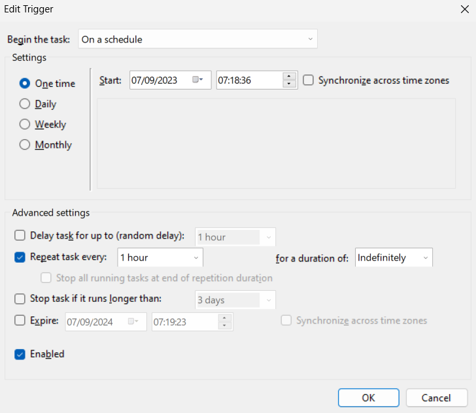Click the Cancel button
Viewport: 476px width, 413px height.
[x=437, y=397]
